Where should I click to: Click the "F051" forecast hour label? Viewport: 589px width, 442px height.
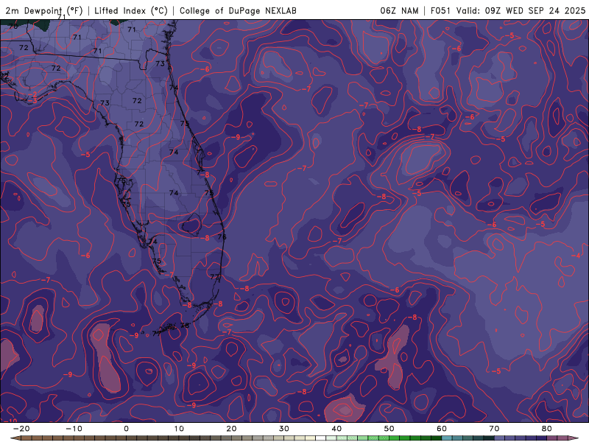point(442,11)
